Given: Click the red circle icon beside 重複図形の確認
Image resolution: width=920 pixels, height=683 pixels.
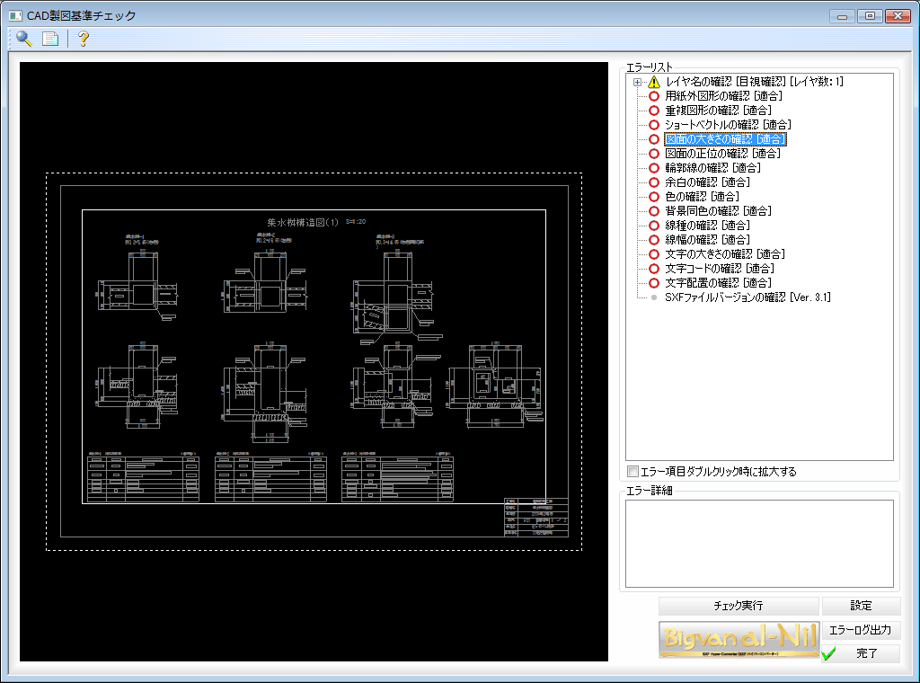Looking at the screenshot, I should click(x=654, y=111).
